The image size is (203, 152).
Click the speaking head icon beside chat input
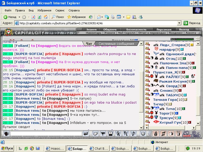(7, 134)
